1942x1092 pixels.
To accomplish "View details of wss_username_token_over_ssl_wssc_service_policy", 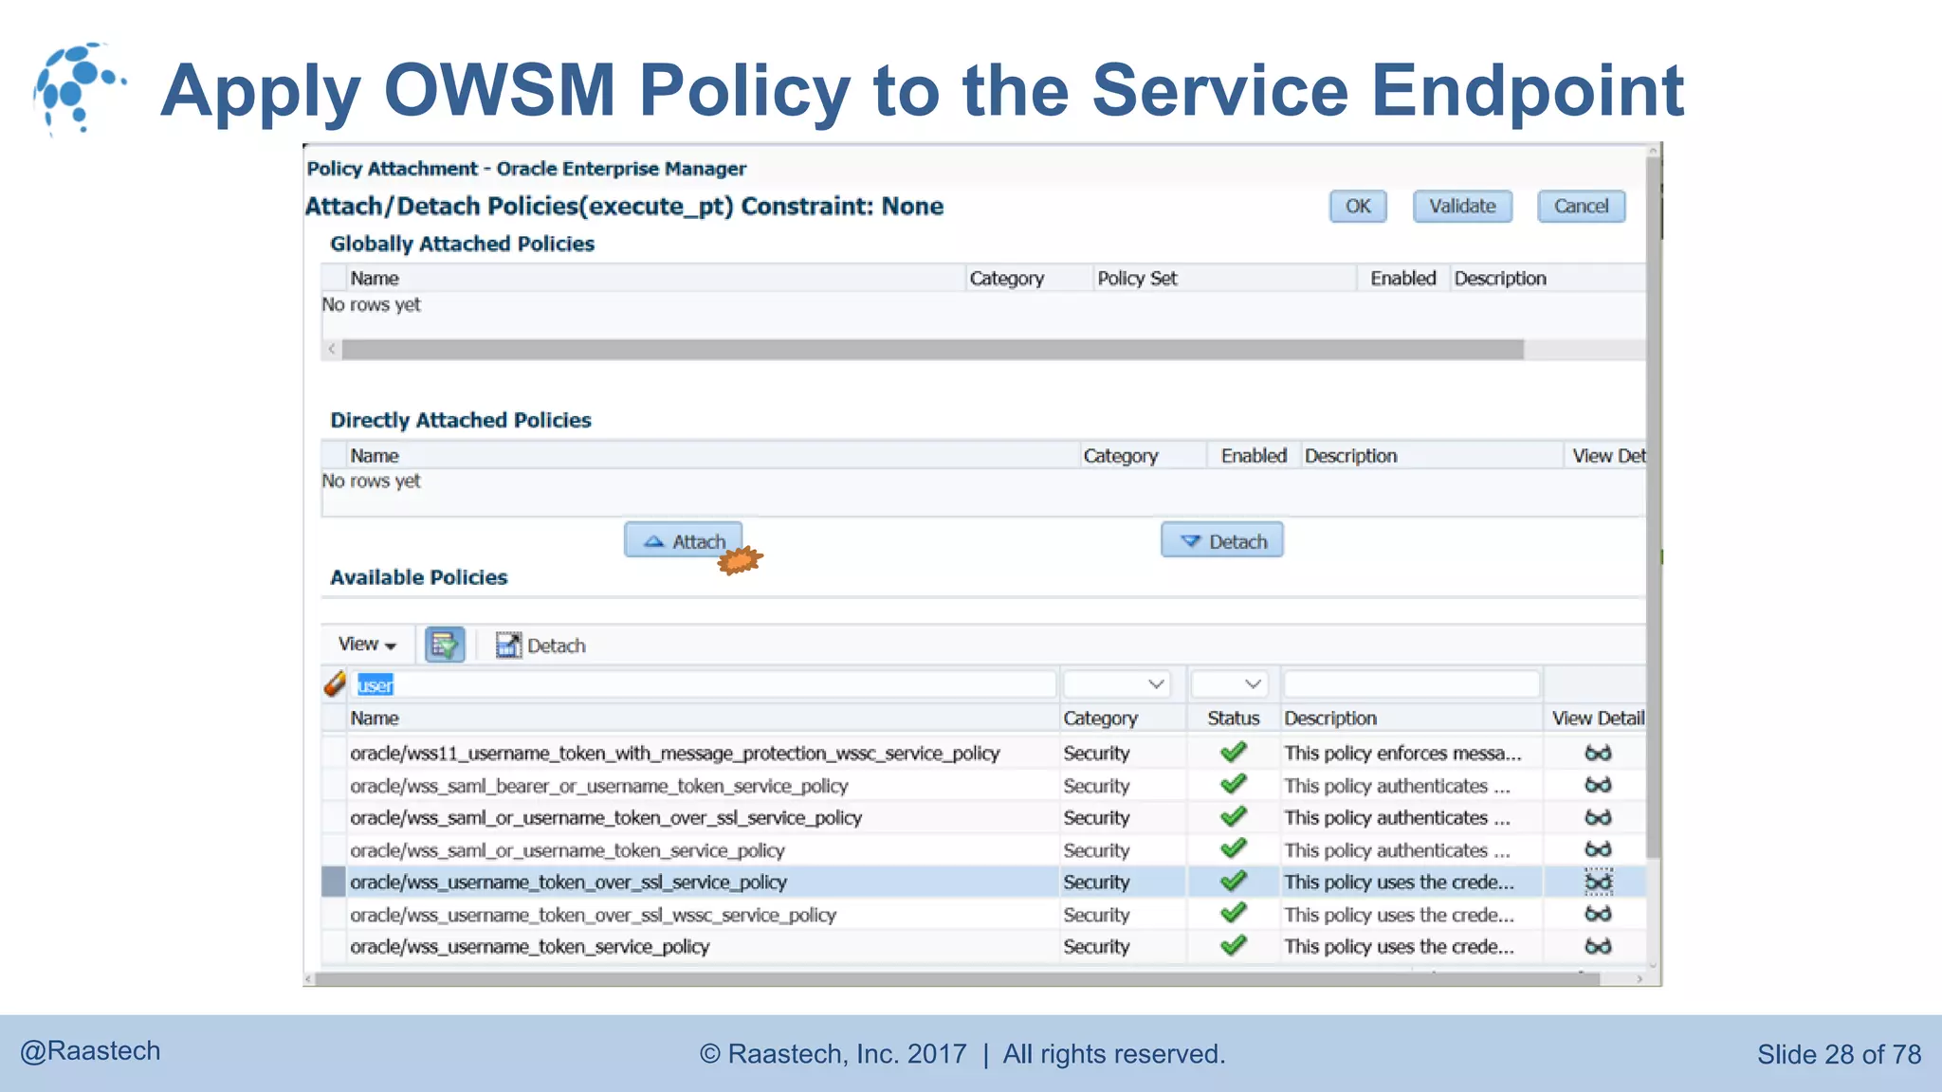I will (1598, 914).
